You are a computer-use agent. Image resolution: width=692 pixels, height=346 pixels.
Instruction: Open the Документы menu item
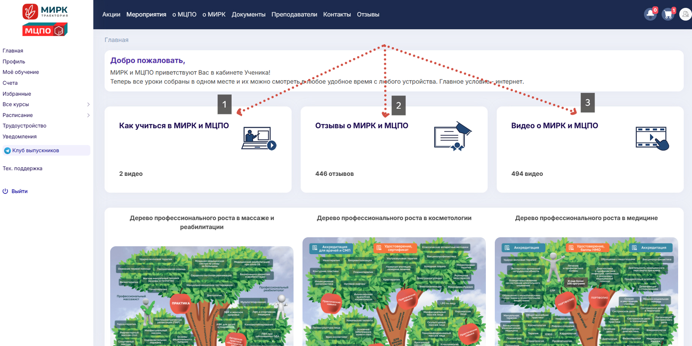tap(249, 14)
